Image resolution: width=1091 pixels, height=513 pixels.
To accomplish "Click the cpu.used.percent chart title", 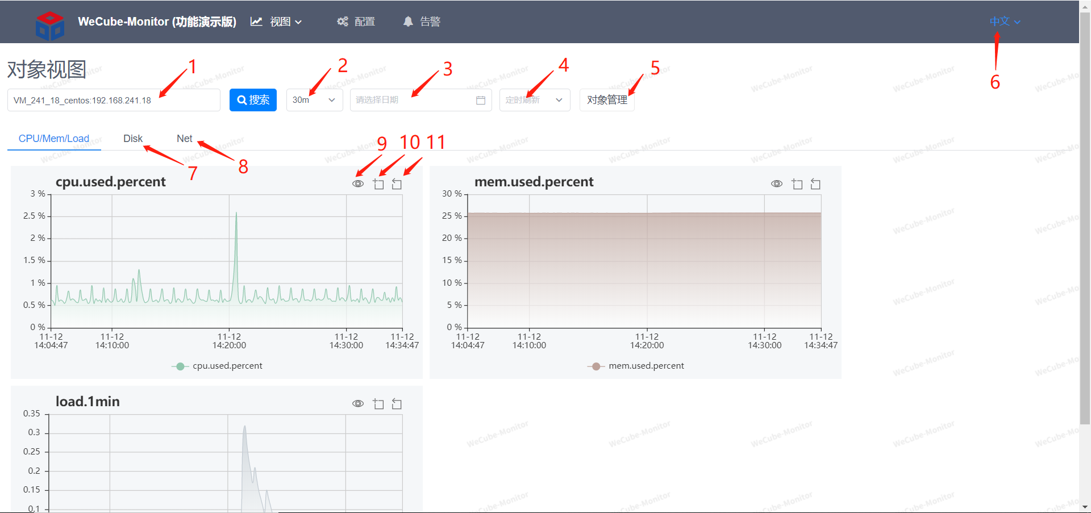I will 111,182.
